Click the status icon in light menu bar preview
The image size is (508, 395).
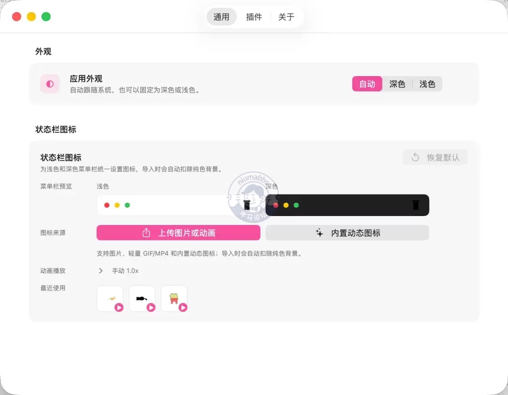(x=247, y=205)
